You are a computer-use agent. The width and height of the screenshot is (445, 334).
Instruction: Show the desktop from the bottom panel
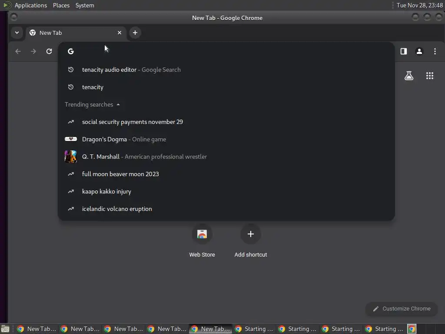[5, 329]
